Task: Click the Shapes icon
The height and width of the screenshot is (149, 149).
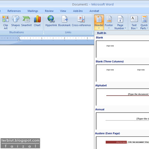Action: 16,19
